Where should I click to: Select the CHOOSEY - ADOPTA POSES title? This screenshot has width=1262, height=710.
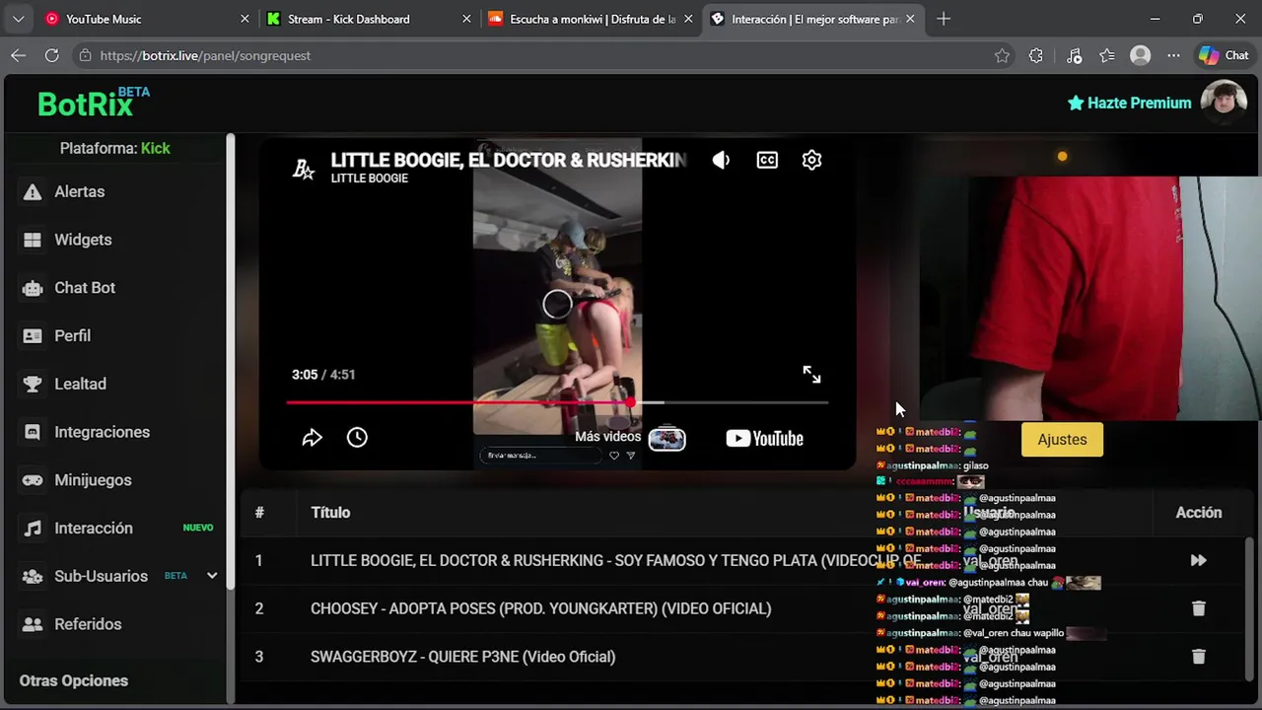(541, 608)
